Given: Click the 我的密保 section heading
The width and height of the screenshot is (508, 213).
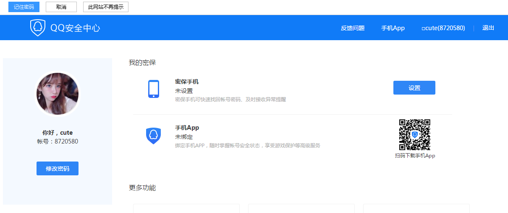Looking at the screenshot, I should click(142, 63).
